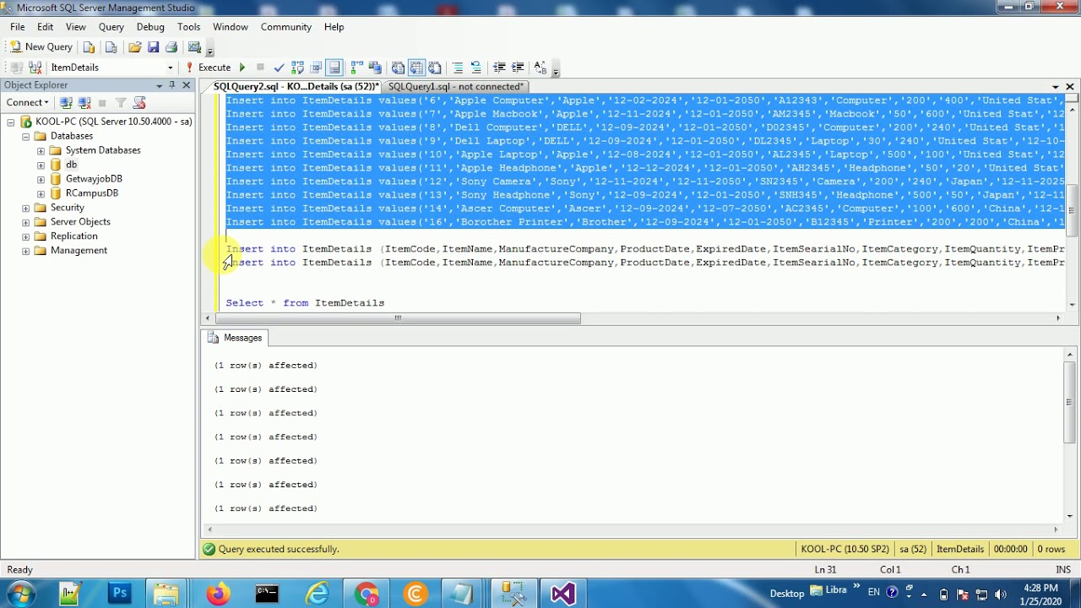Execute the selected query
The height and width of the screenshot is (608, 1081).
(x=209, y=68)
